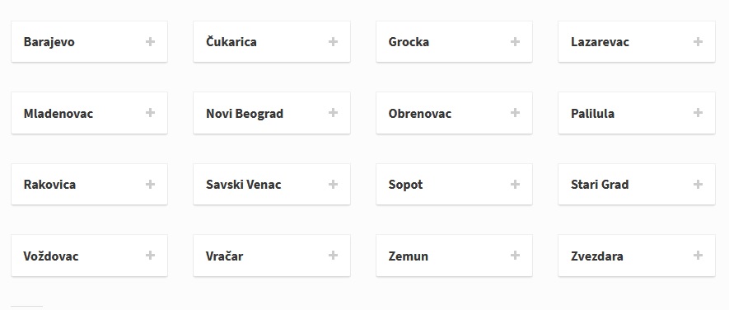Click the plus icon next to Novi Beograd
Image resolution: width=729 pixels, height=310 pixels.
click(x=333, y=113)
